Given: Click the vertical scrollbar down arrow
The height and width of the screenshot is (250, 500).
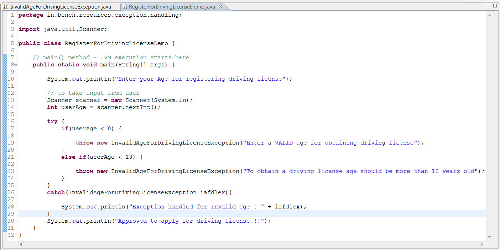Looking at the screenshot, I should coord(489,237).
